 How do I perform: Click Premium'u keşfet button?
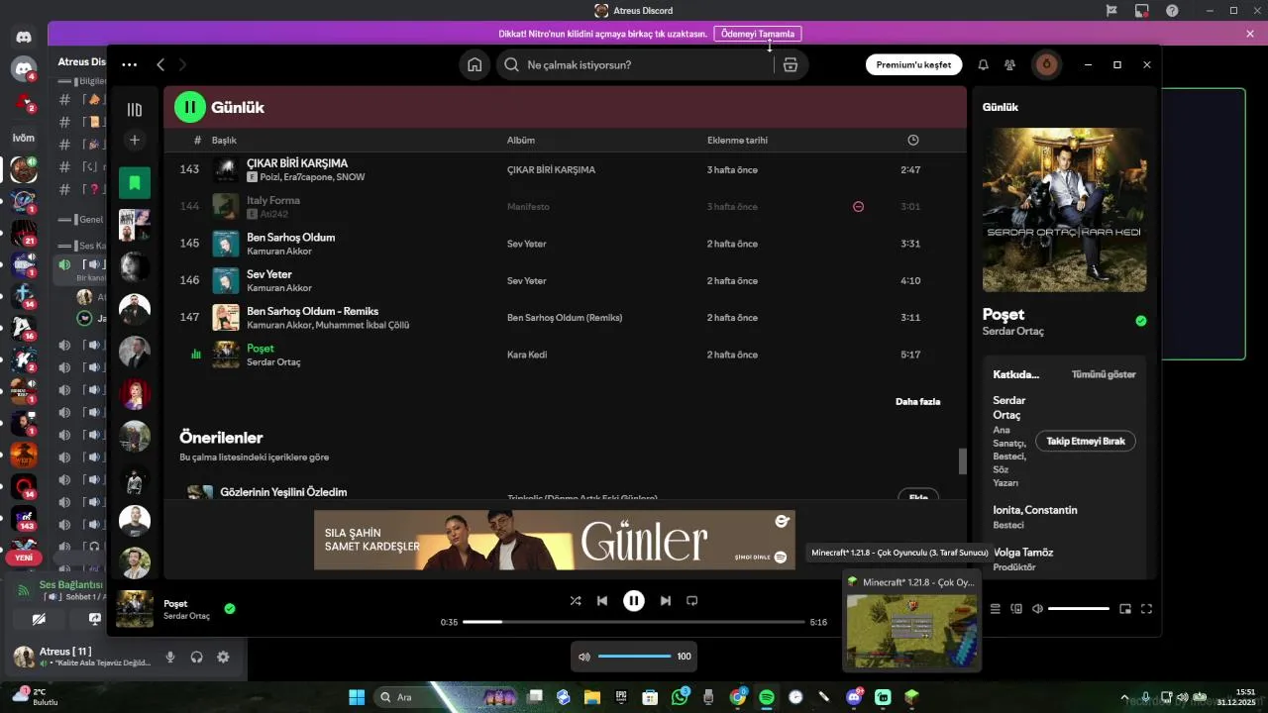pyautogui.click(x=913, y=64)
